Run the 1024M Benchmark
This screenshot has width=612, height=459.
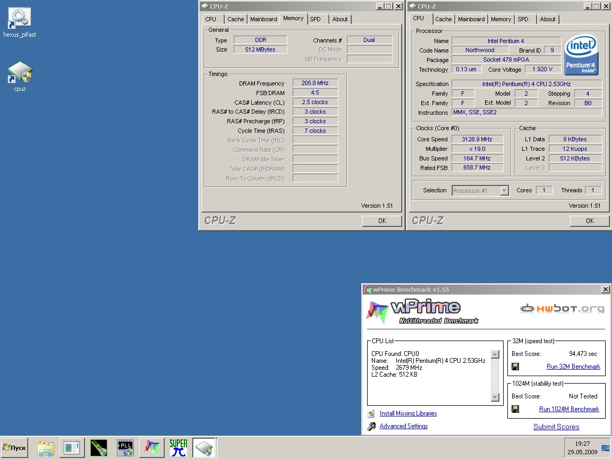click(x=569, y=409)
